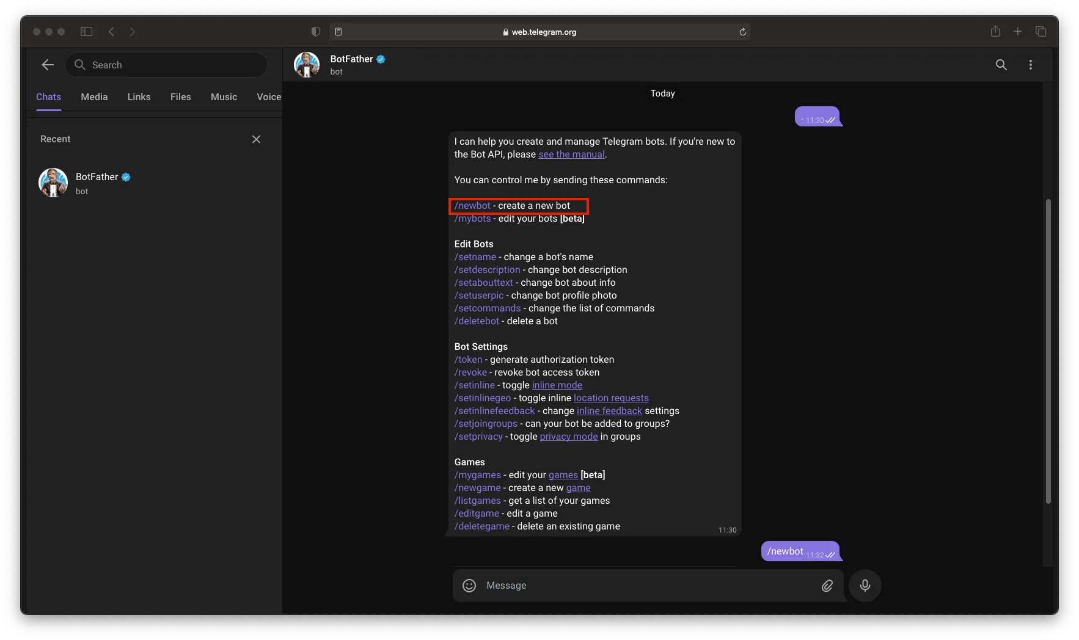Click the /newbot command link in BotFather's reply

[472, 206]
